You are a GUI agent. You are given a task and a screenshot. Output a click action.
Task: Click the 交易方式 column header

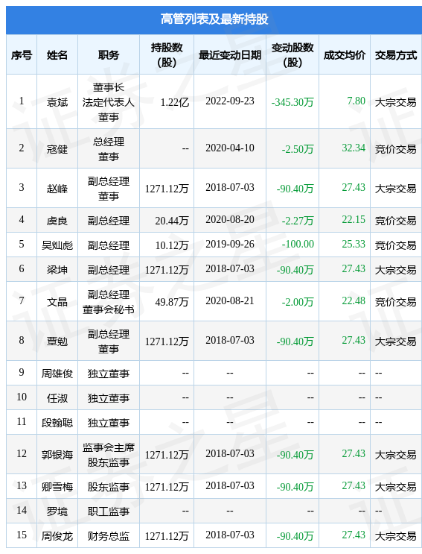click(396, 55)
